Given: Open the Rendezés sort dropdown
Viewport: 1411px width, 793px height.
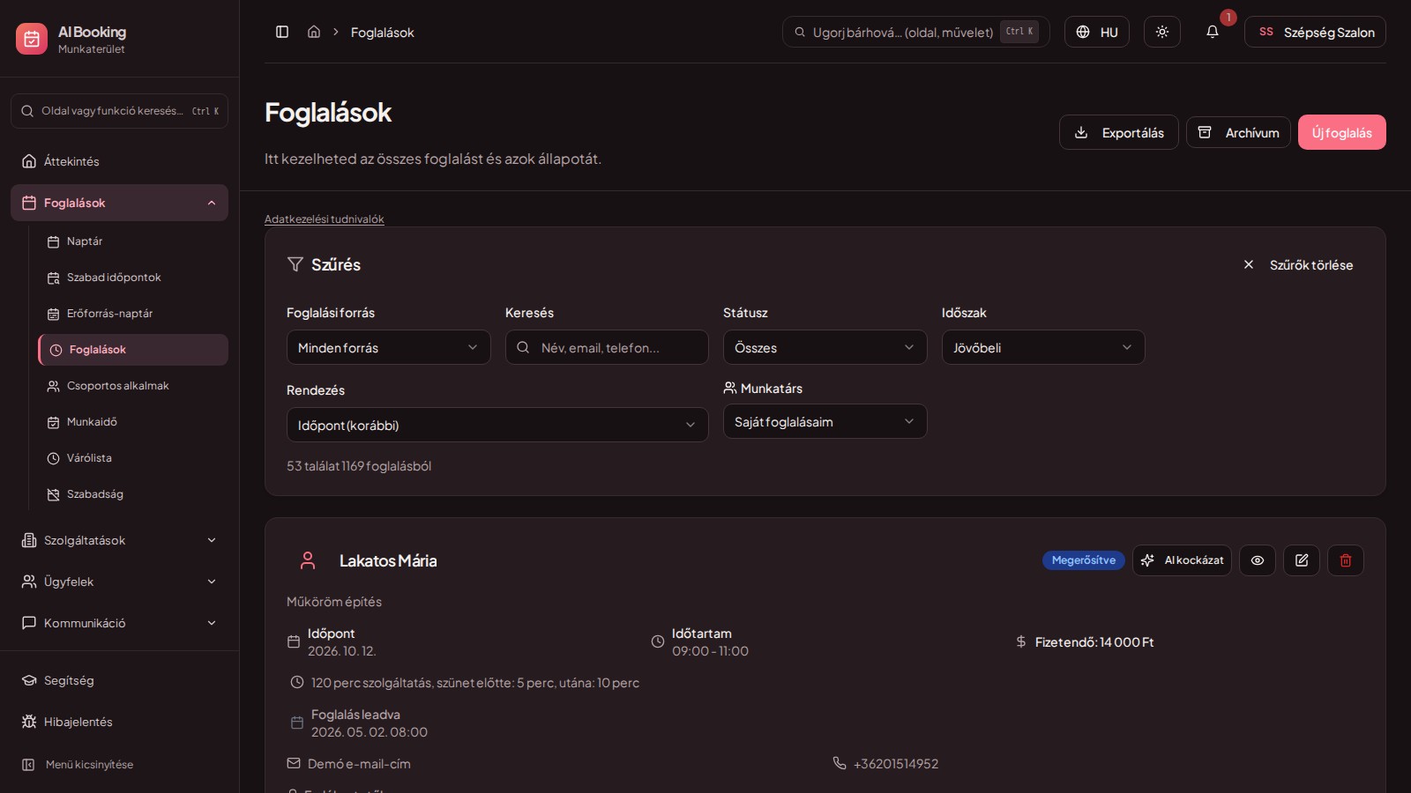Looking at the screenshot, I should point(497,425).
